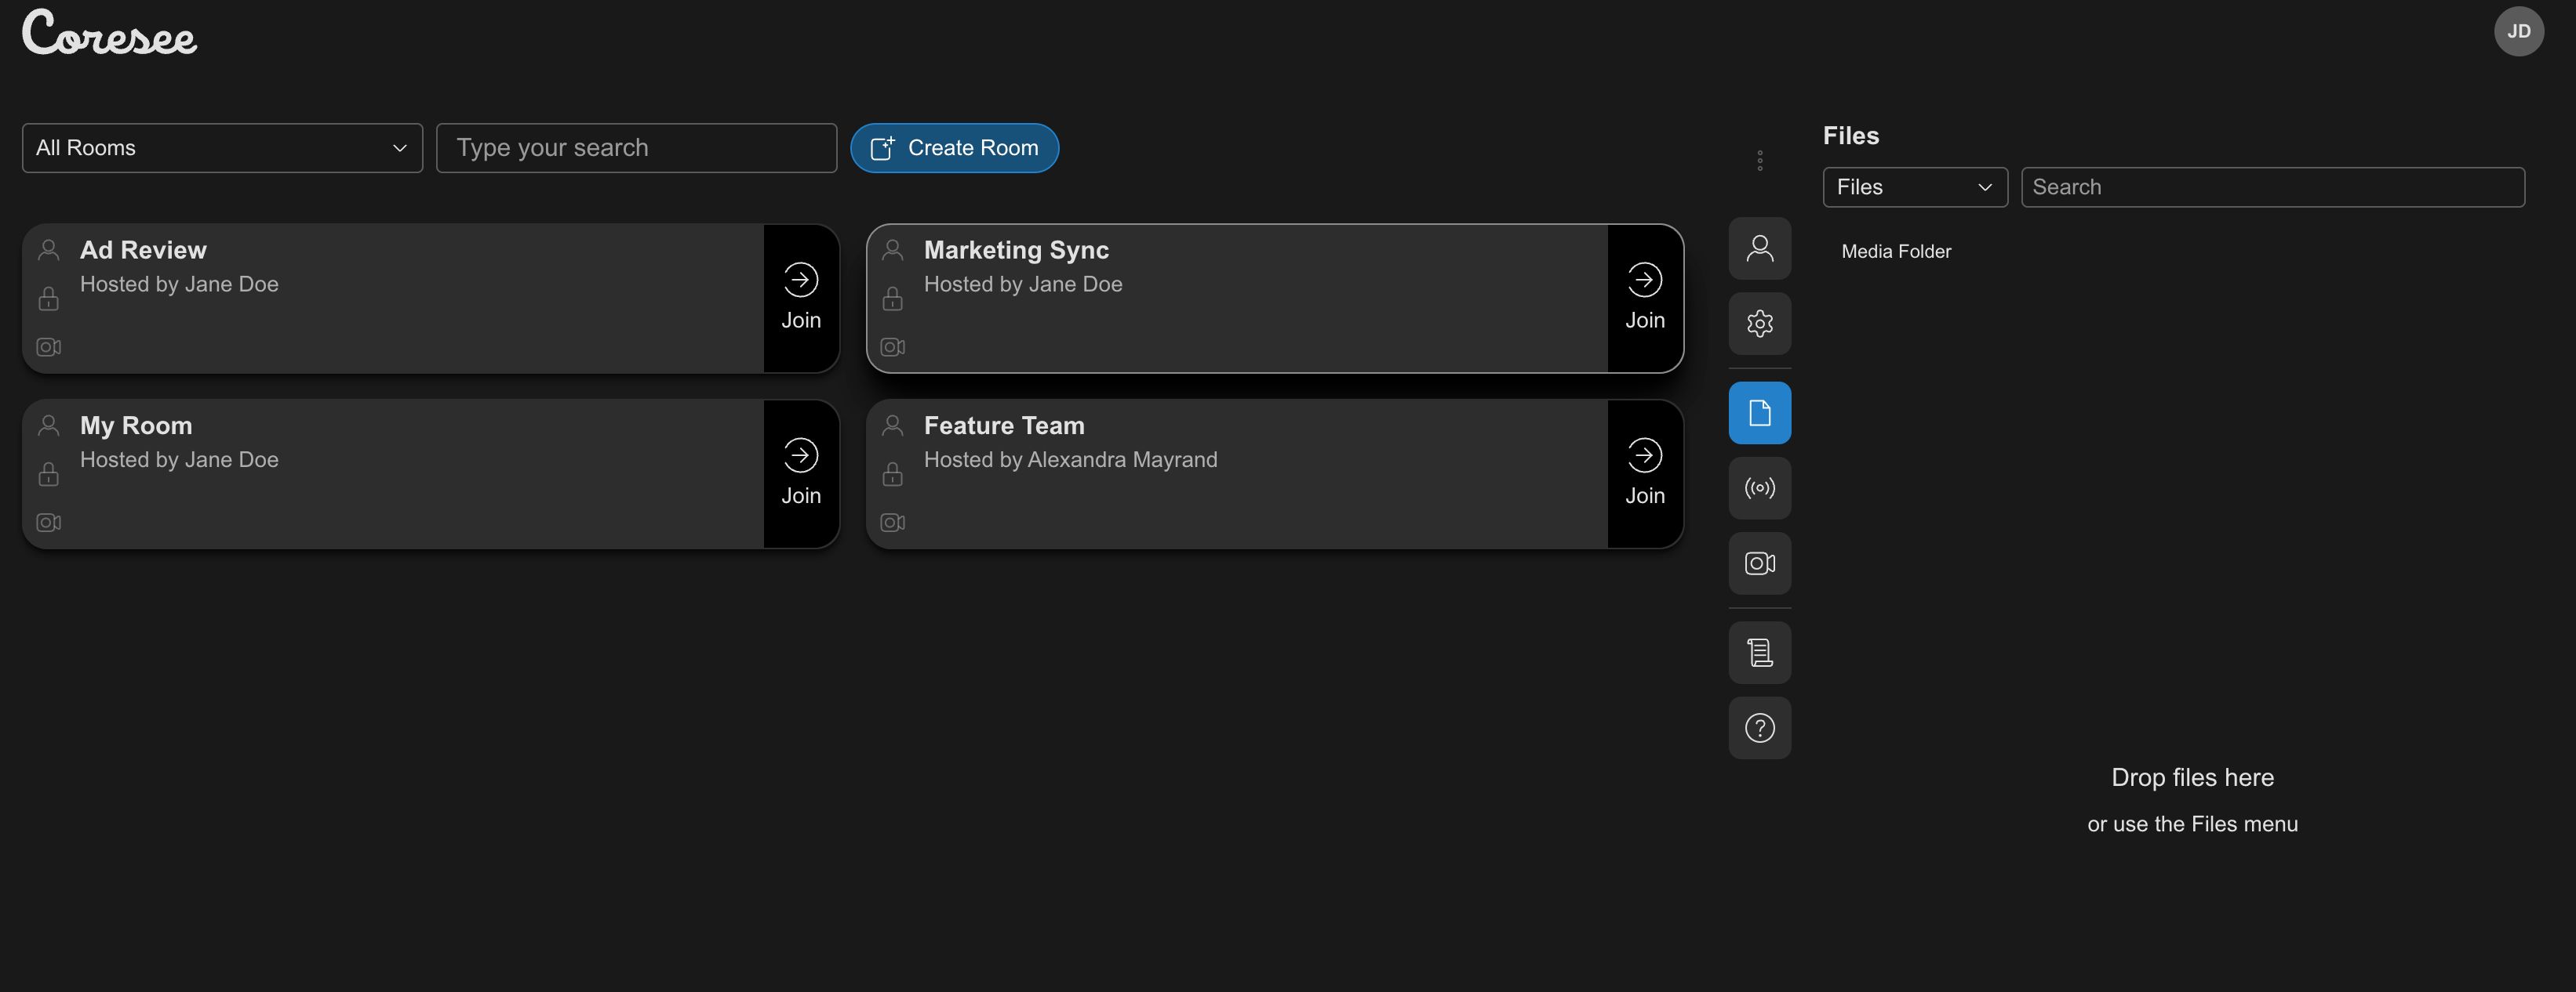Open the Contacts sidebar panel icon
This screenshot has height=992, width=2576.
pyautogui.click(x=1759, y=248)
